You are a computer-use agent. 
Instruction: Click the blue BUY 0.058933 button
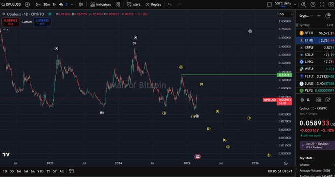point(42,22)
